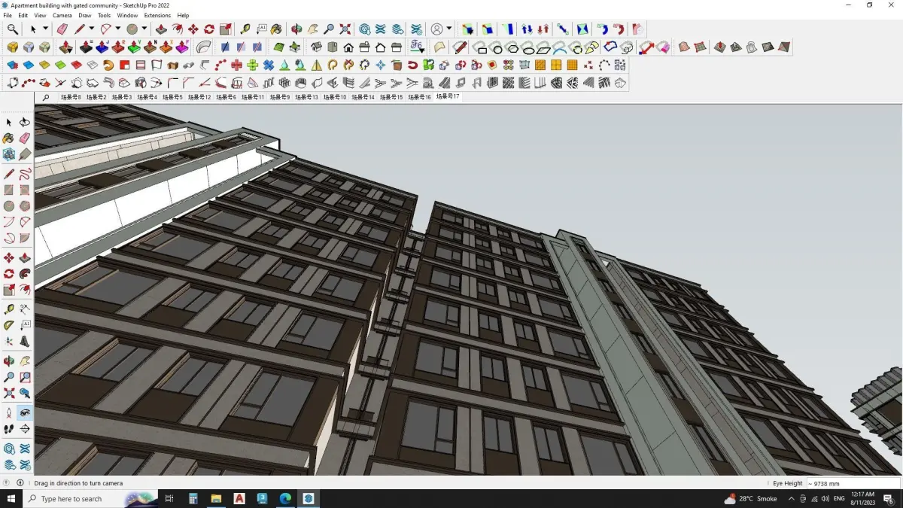The image size is (903, 508).
Task: Pick the Tape Measure tool in the top toolbar
Action: click(245, 29)
